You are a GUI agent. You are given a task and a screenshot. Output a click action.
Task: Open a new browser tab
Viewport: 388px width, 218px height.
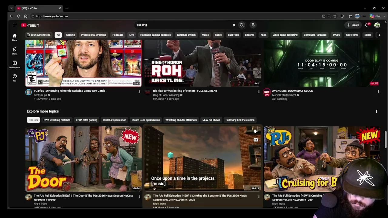(67, 8)
